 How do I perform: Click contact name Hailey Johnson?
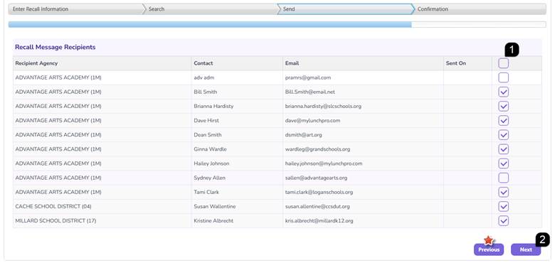pyautogui.click(x=211, y=163)
